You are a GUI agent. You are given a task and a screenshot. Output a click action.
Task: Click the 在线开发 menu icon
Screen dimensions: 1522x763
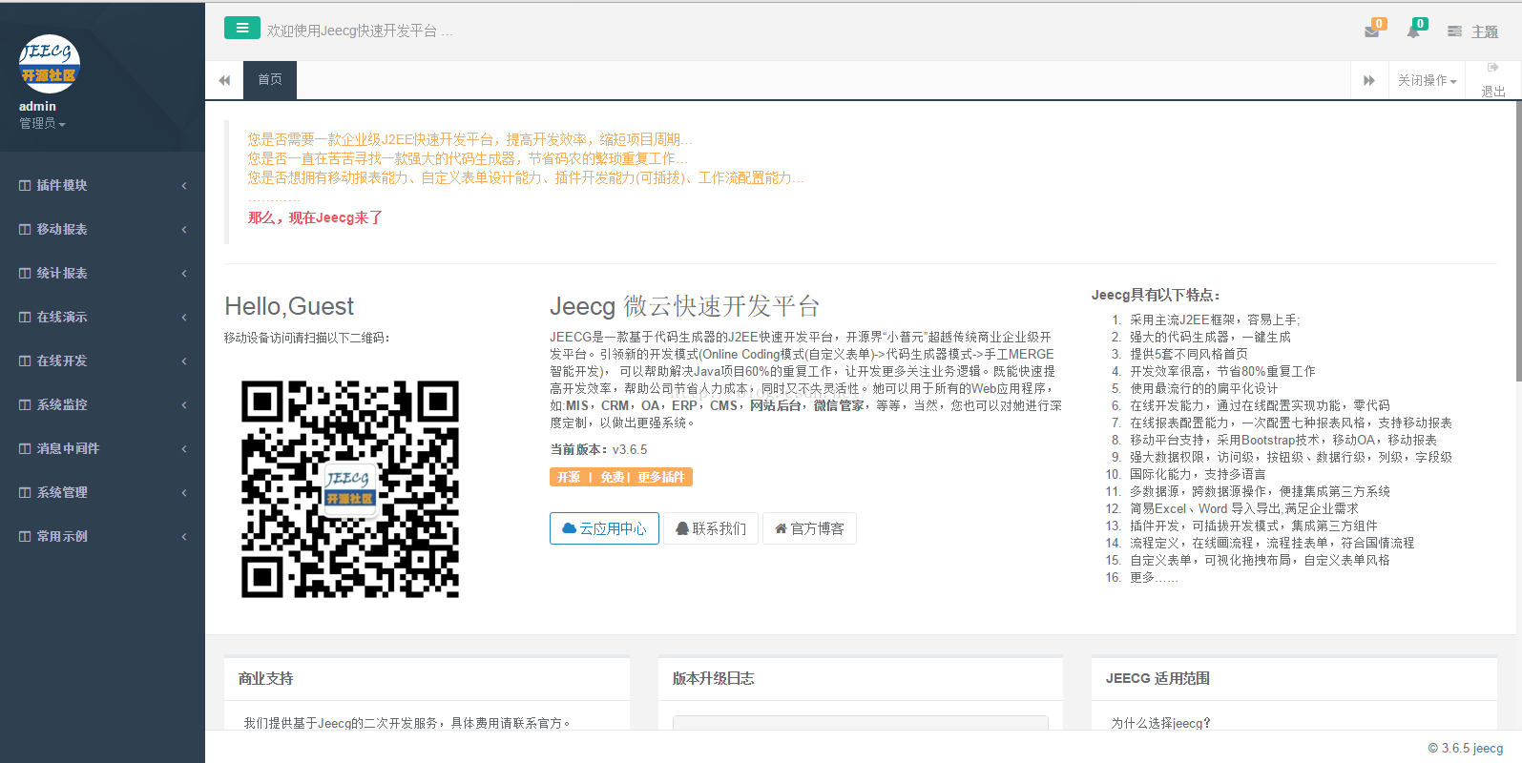pos(25,361)
